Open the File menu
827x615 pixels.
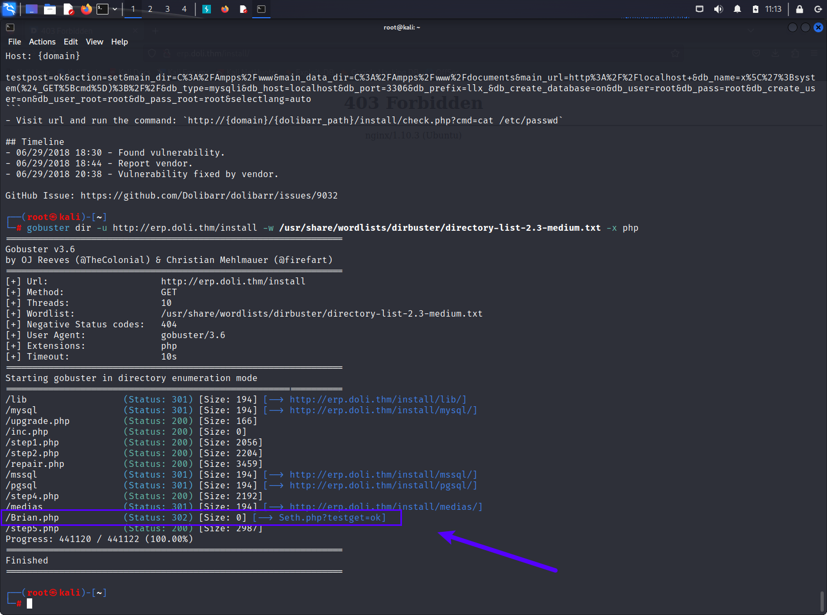tap(14, 42)
